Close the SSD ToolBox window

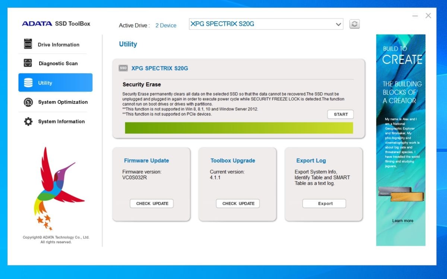click(x=428, y=16)
